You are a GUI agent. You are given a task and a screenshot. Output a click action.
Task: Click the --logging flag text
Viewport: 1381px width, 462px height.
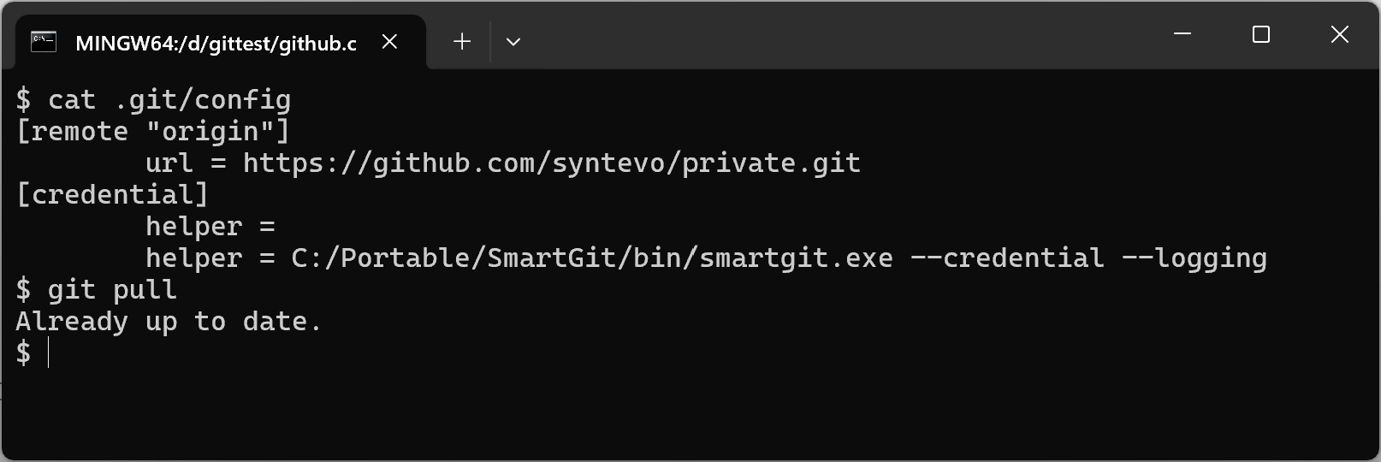pos(1194,258)
